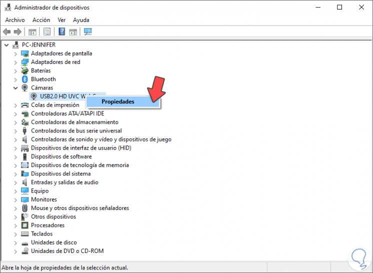Click the Otros dispositivos unknown-device icon
Viewport: 373px width, 273px height.
pos(25,216)
